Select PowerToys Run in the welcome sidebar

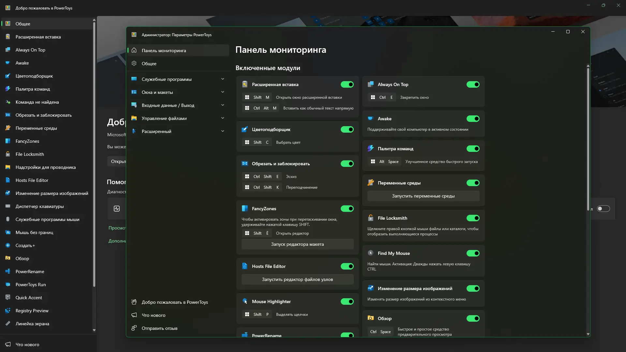31,285
